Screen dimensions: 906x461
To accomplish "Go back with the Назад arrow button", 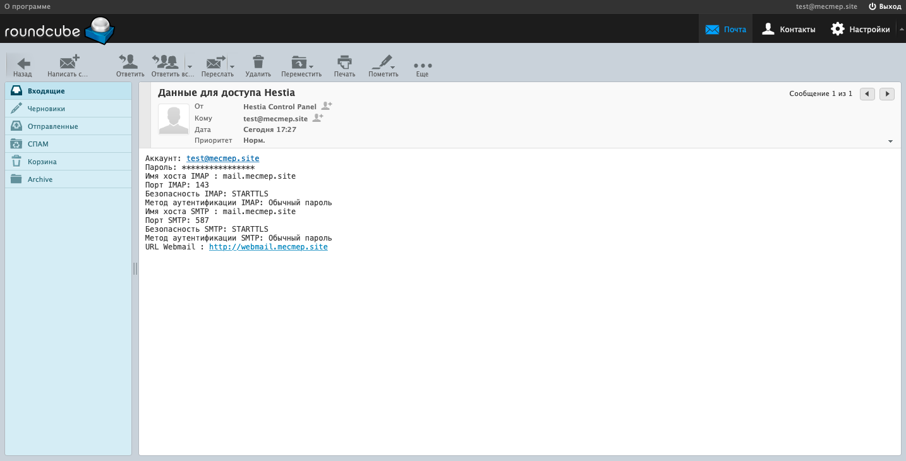I will pos(23,66).
